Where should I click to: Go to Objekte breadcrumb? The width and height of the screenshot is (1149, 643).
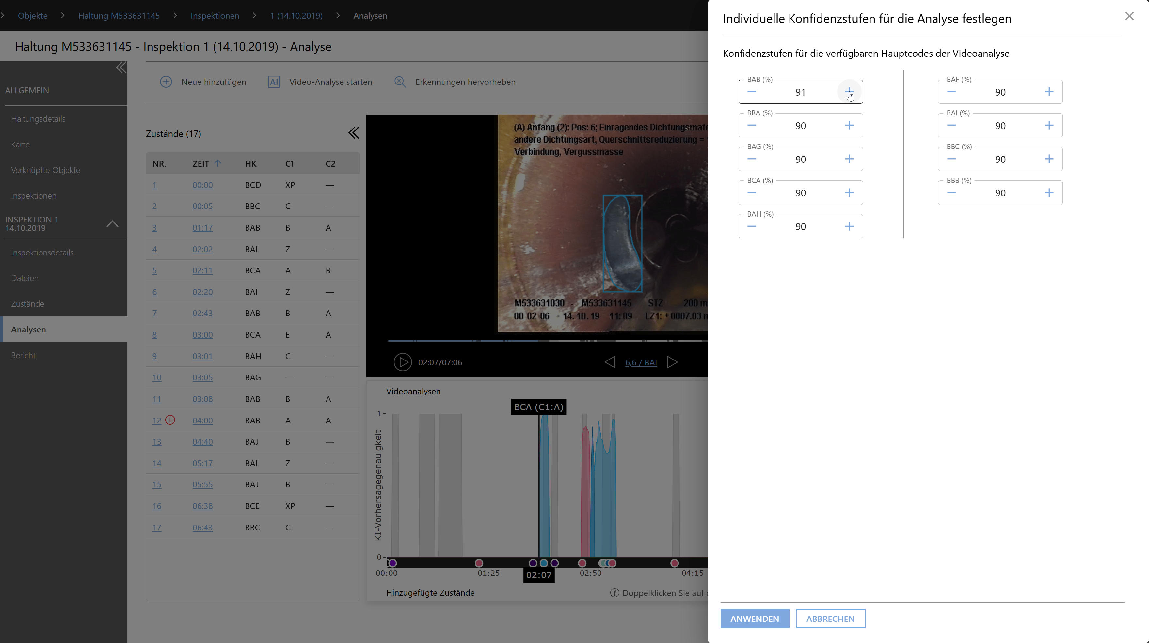click(x=33, y=16)
